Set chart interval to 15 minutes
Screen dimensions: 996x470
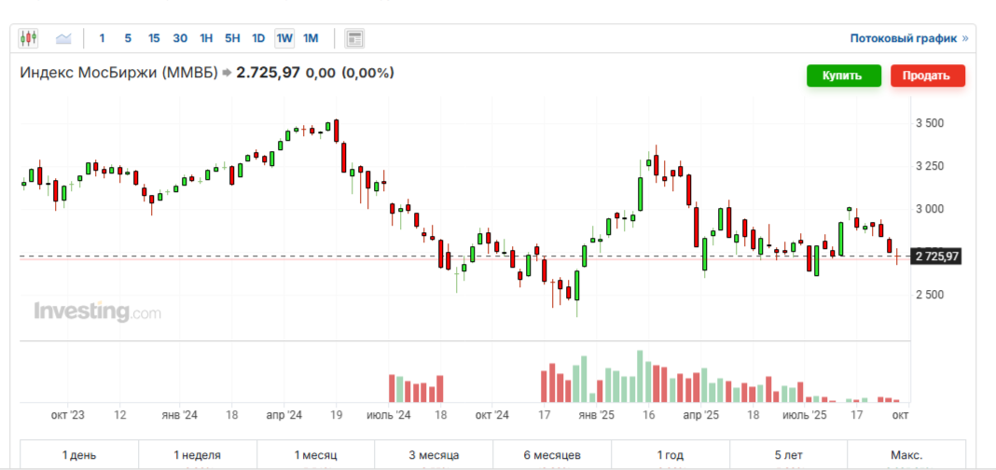coord(154,39)
